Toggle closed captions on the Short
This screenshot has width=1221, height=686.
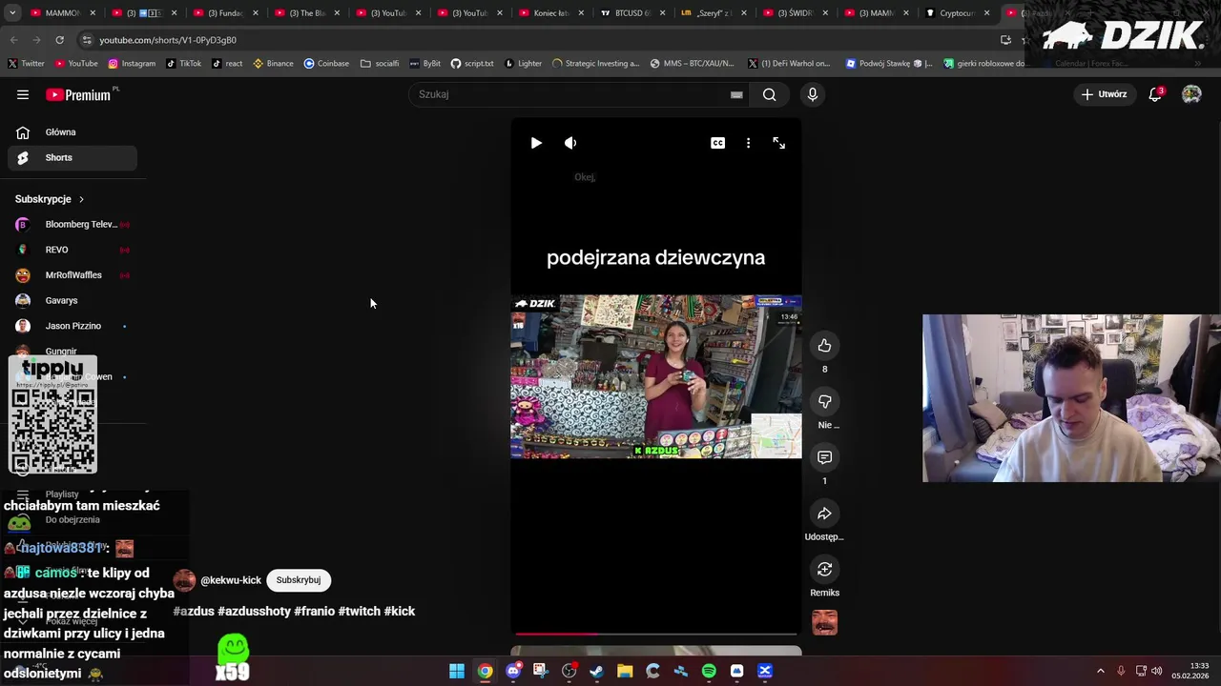(717, 143)
